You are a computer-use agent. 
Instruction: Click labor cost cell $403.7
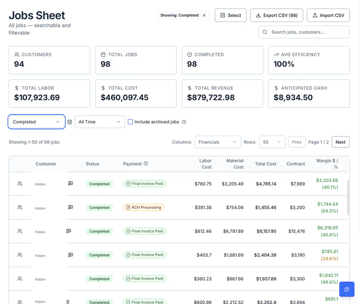pos(204,255)
